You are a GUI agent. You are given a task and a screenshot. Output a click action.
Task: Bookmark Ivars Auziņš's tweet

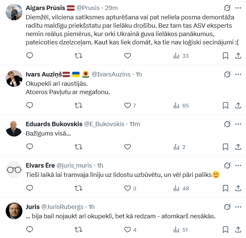click(x=226, y=105)
